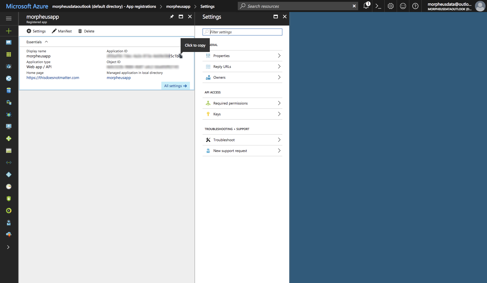Launch Cloud Shell from top bar

click(x=378, y=6)
